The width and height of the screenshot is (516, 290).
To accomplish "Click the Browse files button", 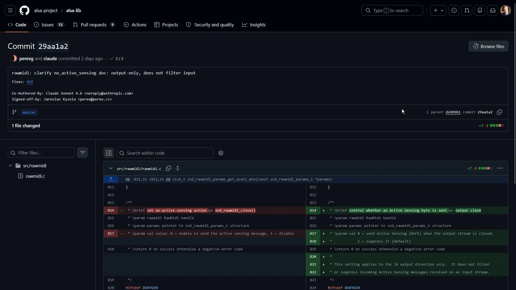I will 488,46.
